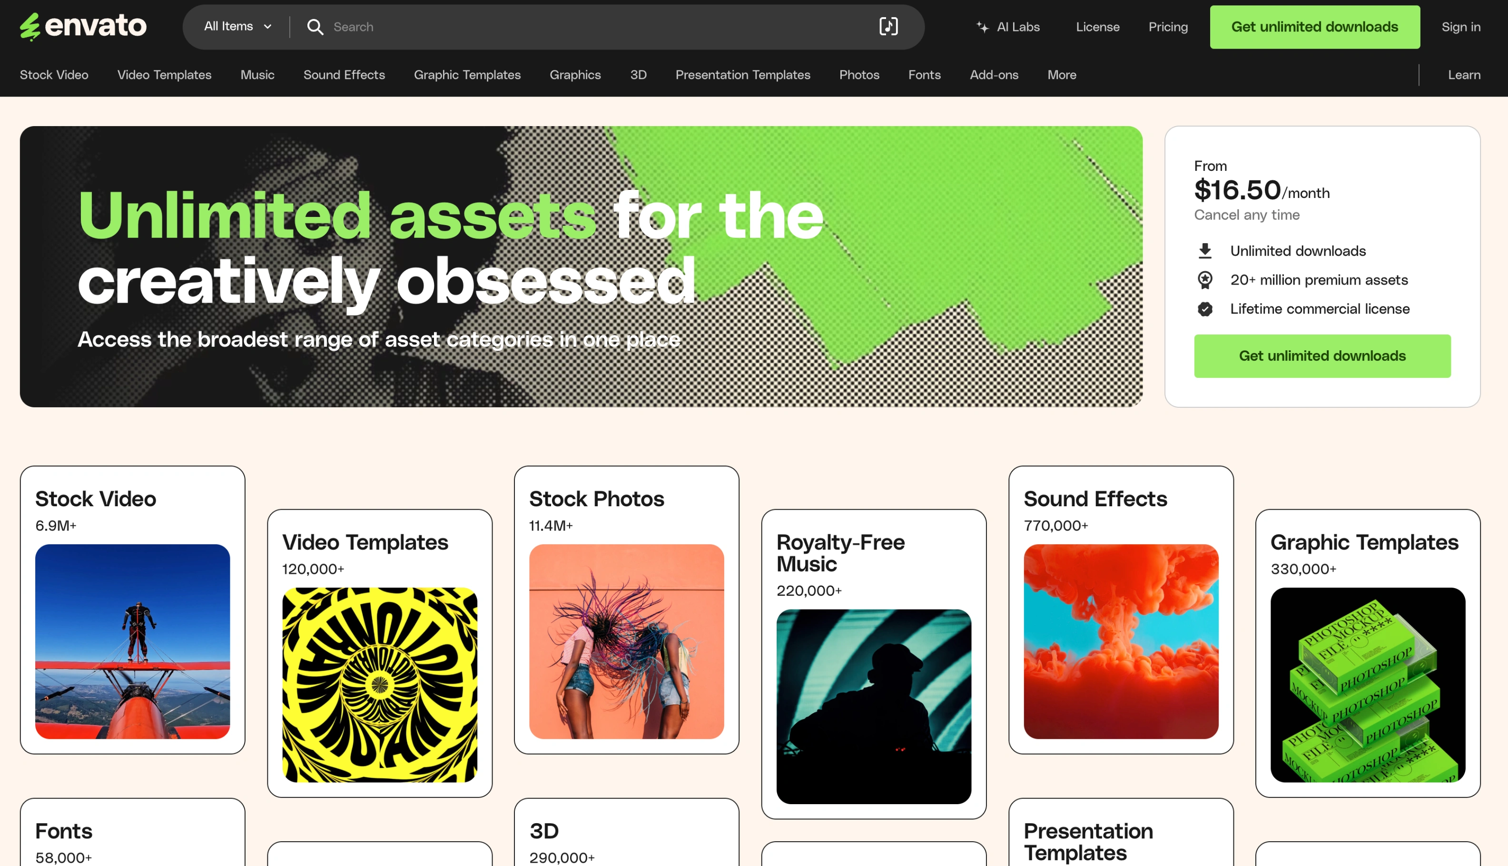Click Sign in
1508x866 pixels.
(1460, 27)
